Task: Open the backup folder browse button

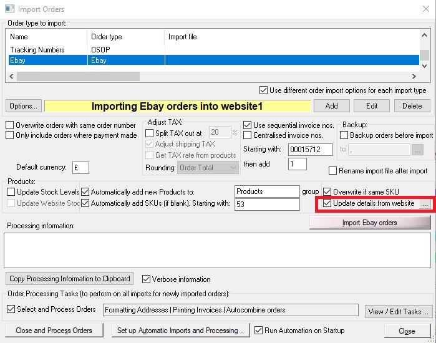Action: tap(417, 150)
